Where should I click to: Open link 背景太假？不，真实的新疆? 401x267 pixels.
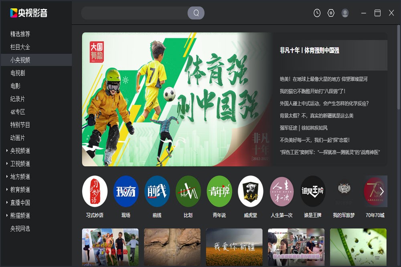316,116
